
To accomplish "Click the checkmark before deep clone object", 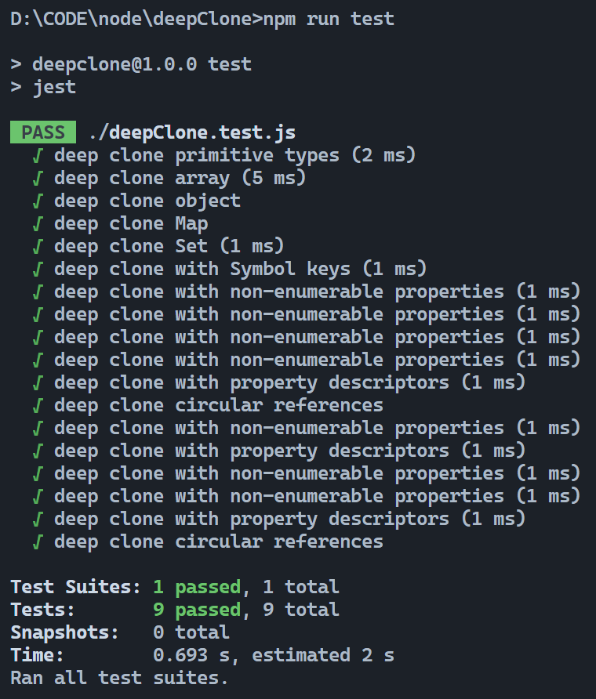I will tap(38, 201).
